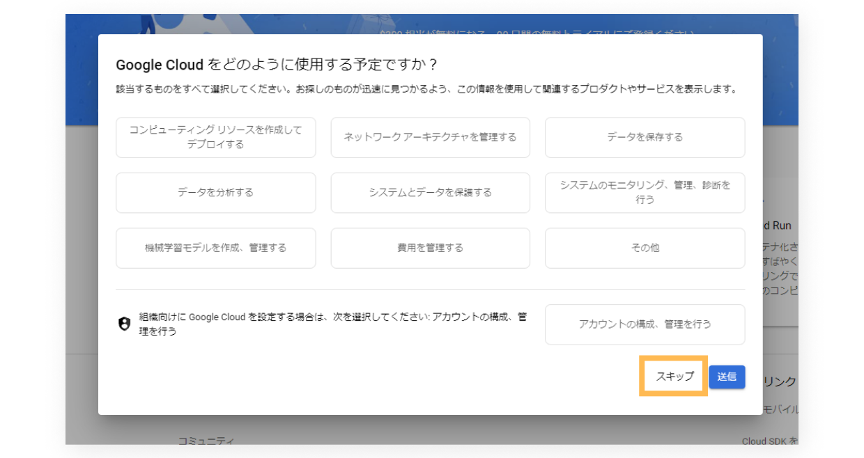Image resolution: width=864 pixels, height=458 pixels.
Task: Select the データを分析する option
Action: [x=216, y=193]
